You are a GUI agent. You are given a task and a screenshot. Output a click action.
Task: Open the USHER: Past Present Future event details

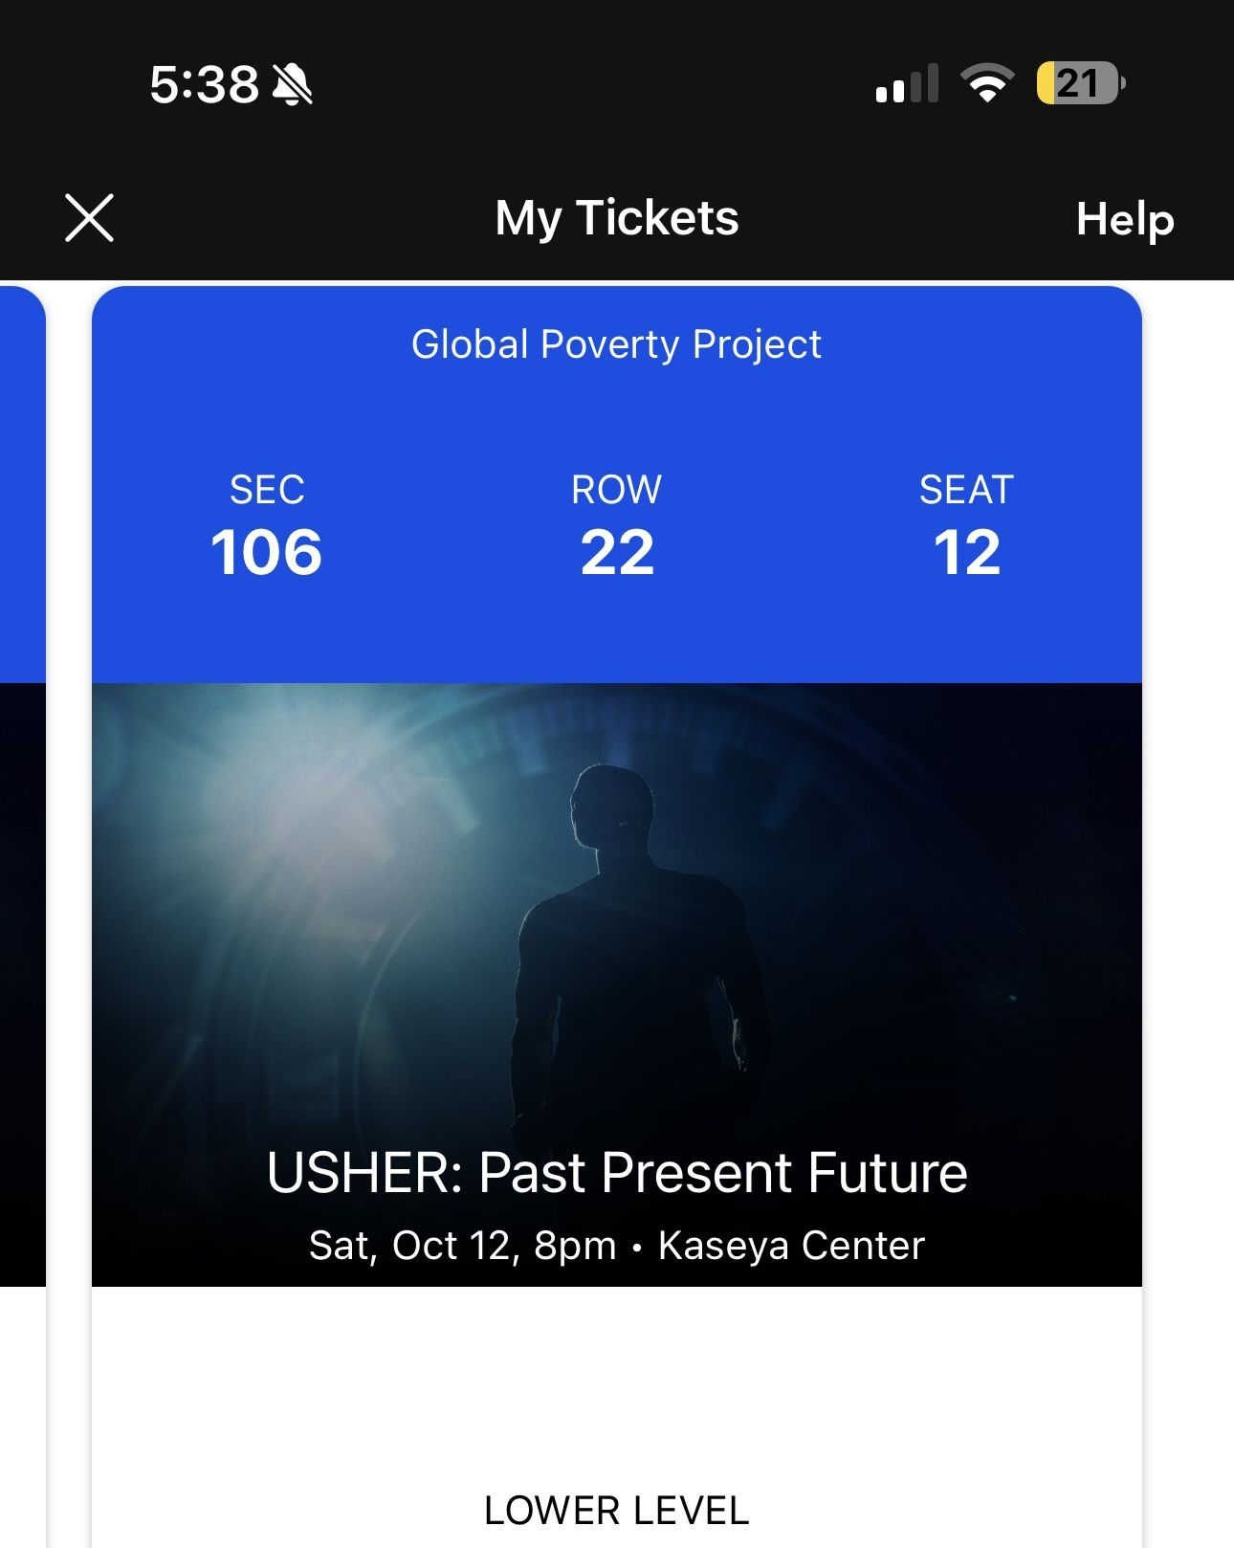618,1172
